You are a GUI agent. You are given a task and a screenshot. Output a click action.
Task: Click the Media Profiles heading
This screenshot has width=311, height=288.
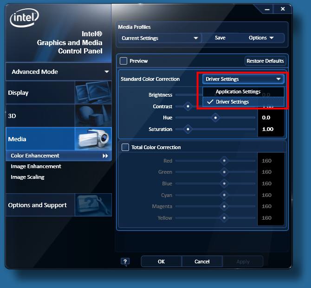[134, 27]
